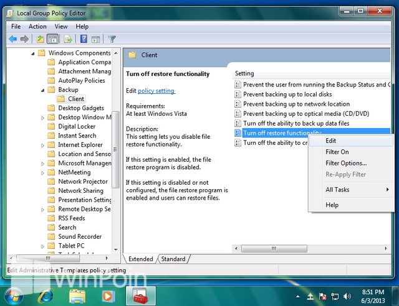Screen dimensions: 399x306
Task: Select the Instant Search folder
Action: click(77, 136)
